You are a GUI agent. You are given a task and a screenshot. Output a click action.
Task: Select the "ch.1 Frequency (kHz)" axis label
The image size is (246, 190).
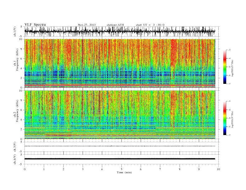point(16,60)
